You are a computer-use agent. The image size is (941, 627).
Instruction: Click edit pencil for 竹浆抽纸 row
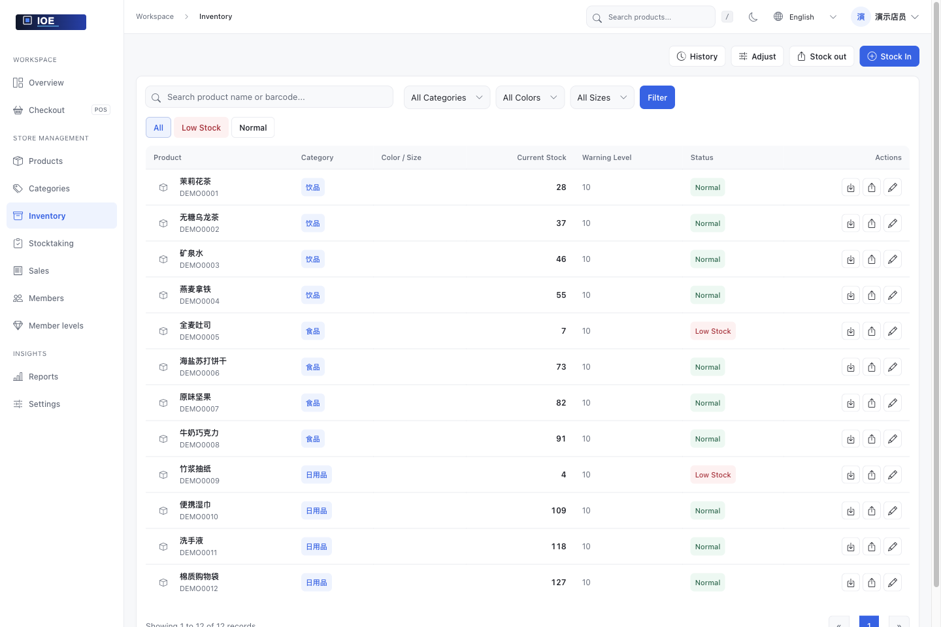(x=893, y=475)
